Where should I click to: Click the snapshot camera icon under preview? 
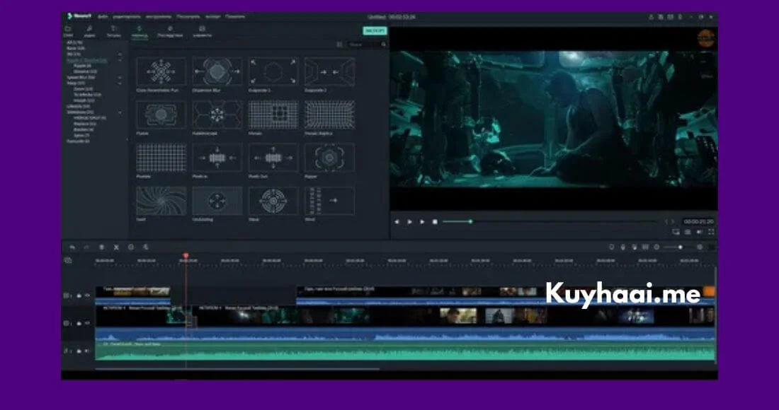coord(688,232)
